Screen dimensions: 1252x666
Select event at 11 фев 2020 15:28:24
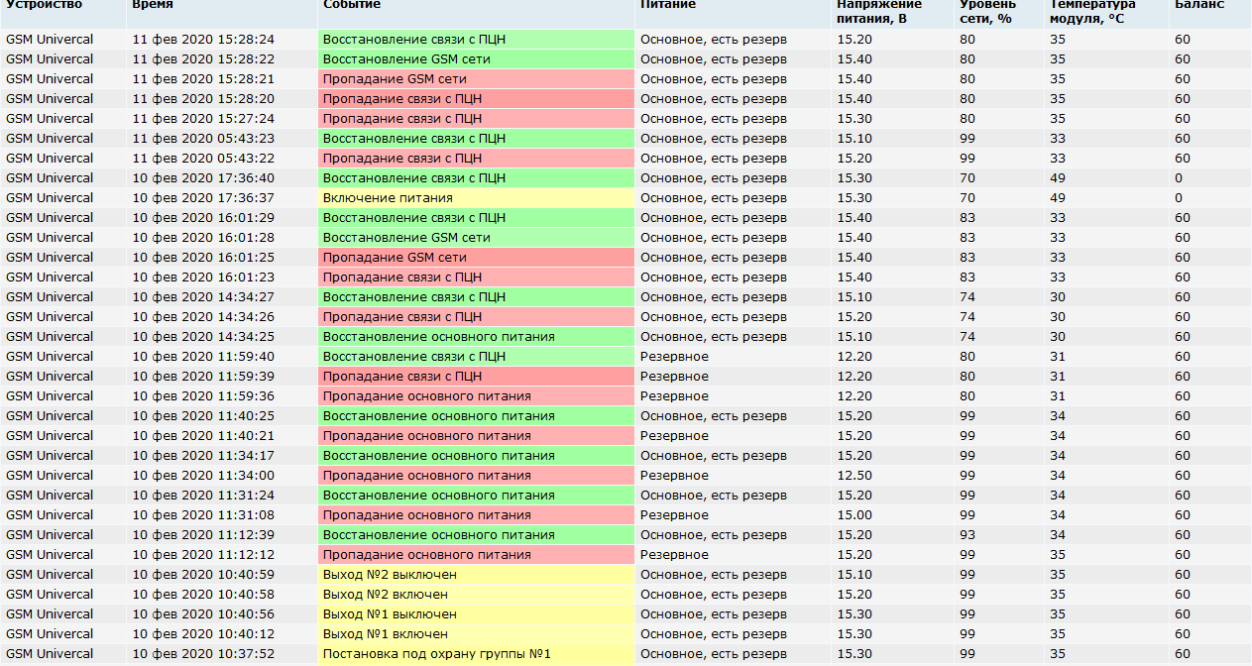(x=477, y=40)
